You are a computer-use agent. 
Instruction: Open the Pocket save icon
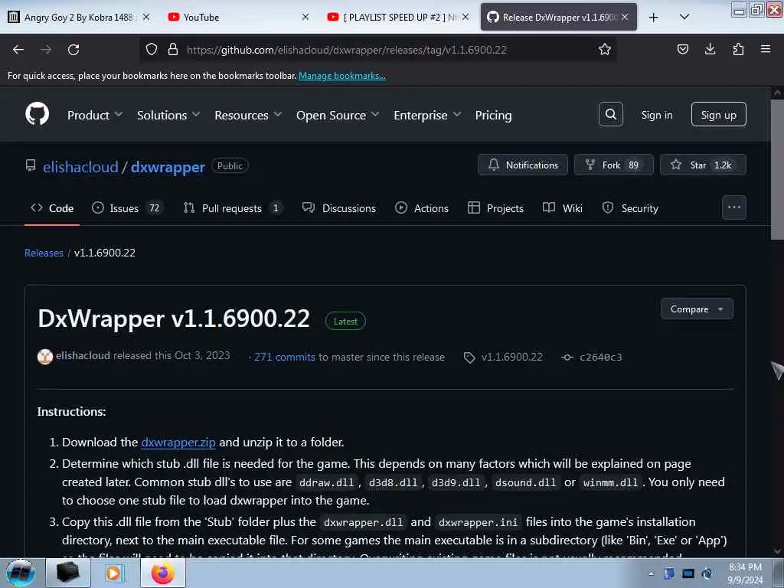click(682, 49)
